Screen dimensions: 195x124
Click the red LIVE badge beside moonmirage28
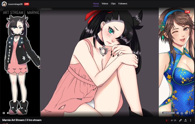(26, 4)
